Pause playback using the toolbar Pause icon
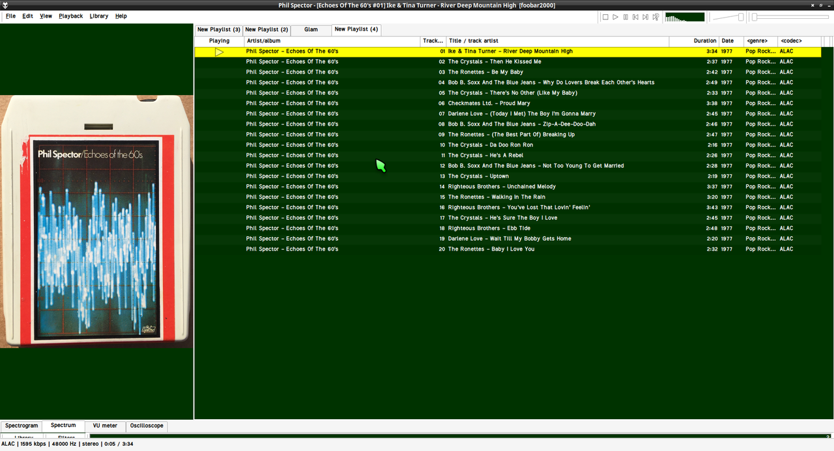This screenshot has height=451, width=834. tap(625, 17)
